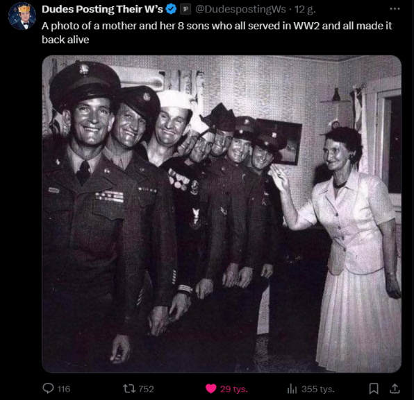This screenshot has width=414, height=400.
Task: Click the square P affiliate badge
Action: tap(185, 10)
